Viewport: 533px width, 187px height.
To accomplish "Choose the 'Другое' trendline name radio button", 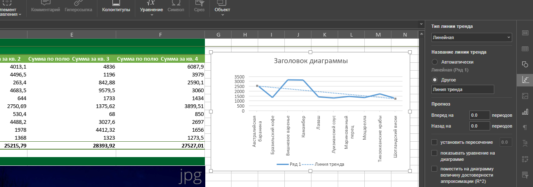I will [x=435, y=80].
